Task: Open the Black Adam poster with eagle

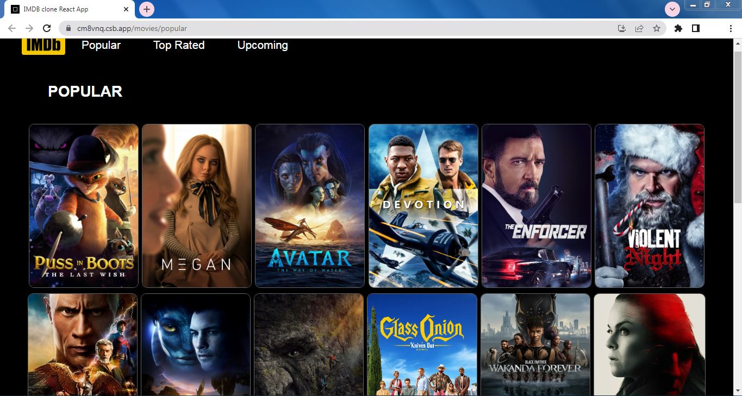Action: [x=83, y=344]
